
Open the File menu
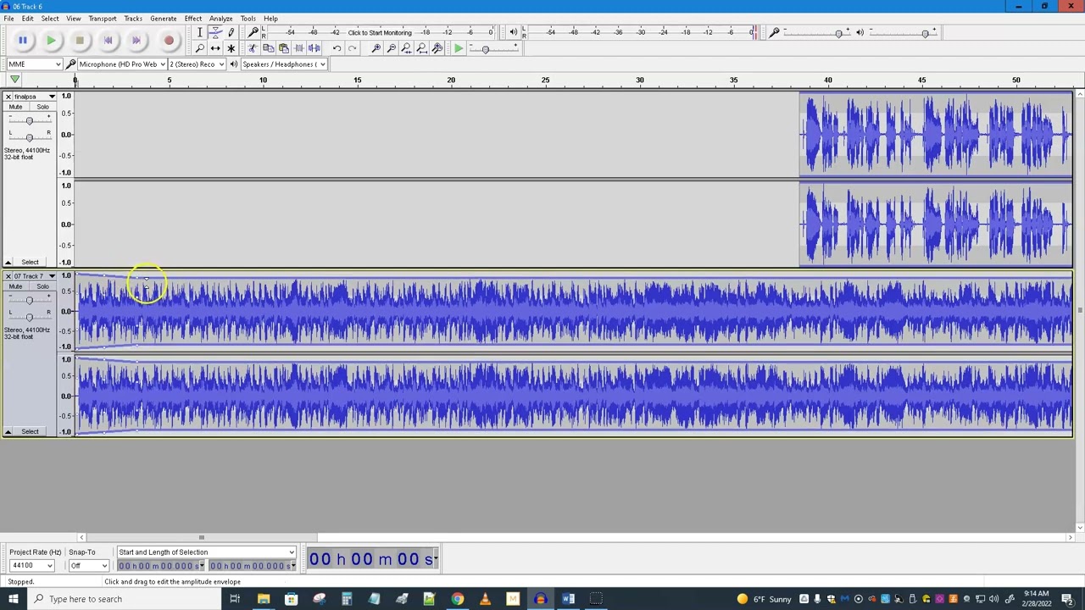[8, 18]
